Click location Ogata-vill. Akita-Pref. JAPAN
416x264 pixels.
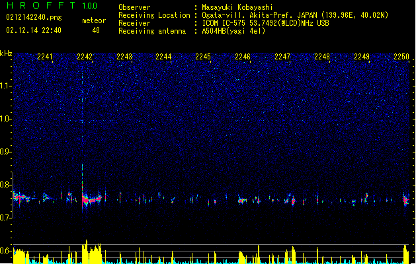[259, 15]
